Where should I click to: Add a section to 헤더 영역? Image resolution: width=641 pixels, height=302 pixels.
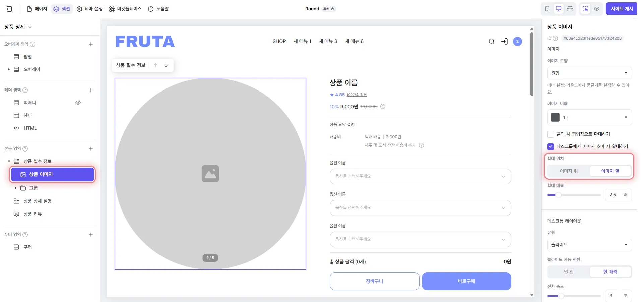pos(91,90)
